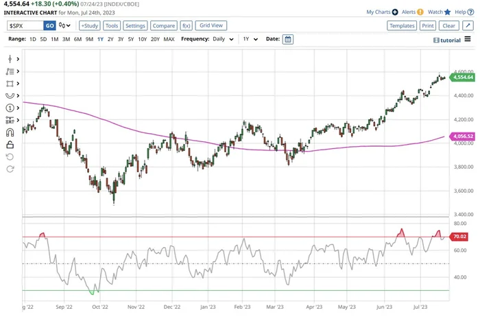Open the Settings menu
The width and height of the screenshot is (480, 317).
tap(135, 25)
